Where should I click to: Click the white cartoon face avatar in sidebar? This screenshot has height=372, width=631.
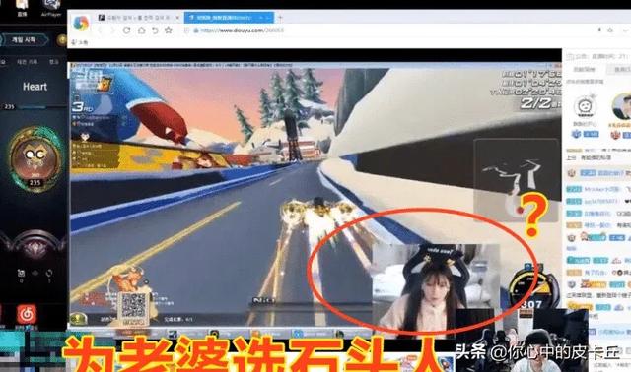(584, 106)
